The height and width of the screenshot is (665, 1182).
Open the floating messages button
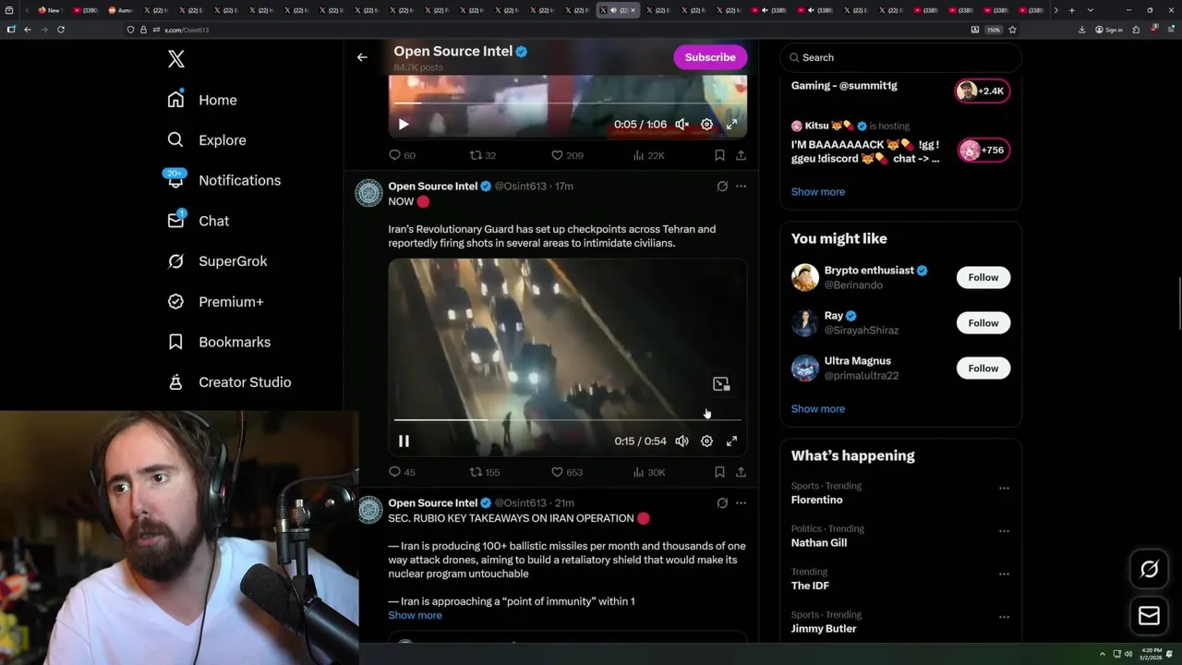tap(1149, 616)
